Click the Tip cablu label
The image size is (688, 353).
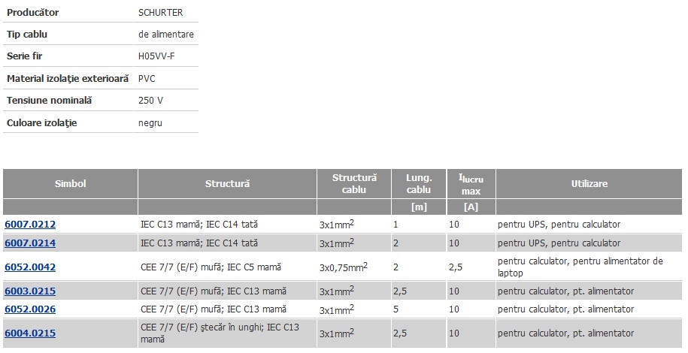point(27,35)
